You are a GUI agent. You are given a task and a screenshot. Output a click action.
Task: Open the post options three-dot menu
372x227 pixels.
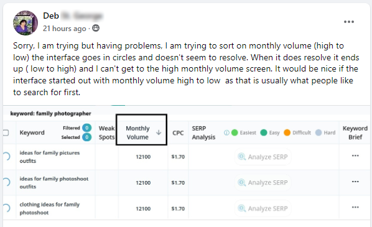[349, 22]
